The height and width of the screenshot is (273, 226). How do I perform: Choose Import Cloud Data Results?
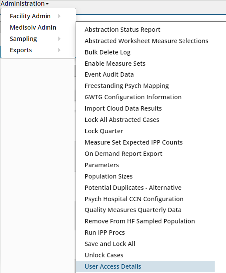123,108
